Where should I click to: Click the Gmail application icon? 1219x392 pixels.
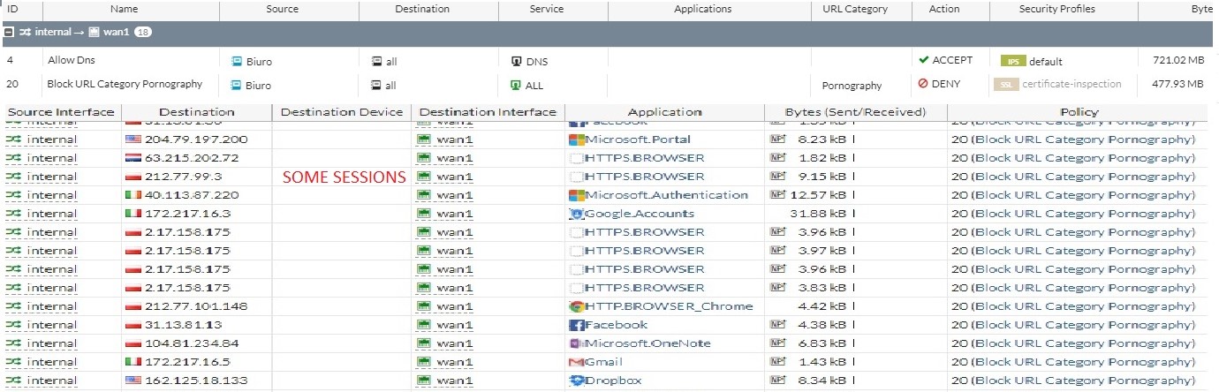pyautogui.click(x=577, y=362)
